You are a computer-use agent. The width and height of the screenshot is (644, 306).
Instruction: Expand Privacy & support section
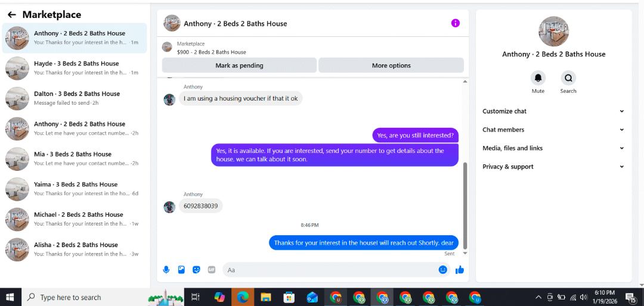point(553,167)
